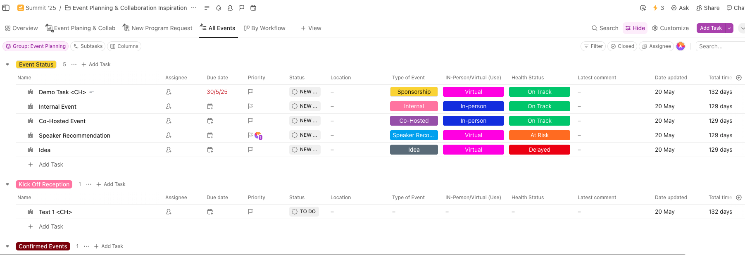Open the Add Task dropdown arrow

(730, 28)
